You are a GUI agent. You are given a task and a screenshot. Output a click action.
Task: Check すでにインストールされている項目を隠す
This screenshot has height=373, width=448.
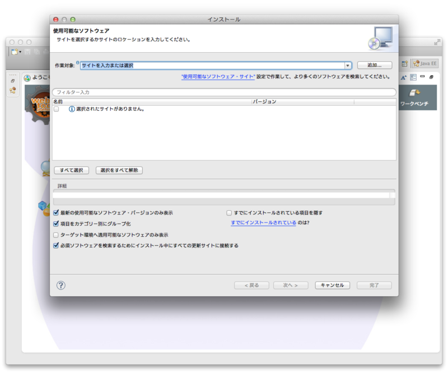(228, 212)
